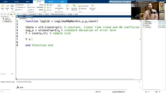166x93 pixels.
Task: Switch to the PLOTS tab
Action: click(17, 2)
